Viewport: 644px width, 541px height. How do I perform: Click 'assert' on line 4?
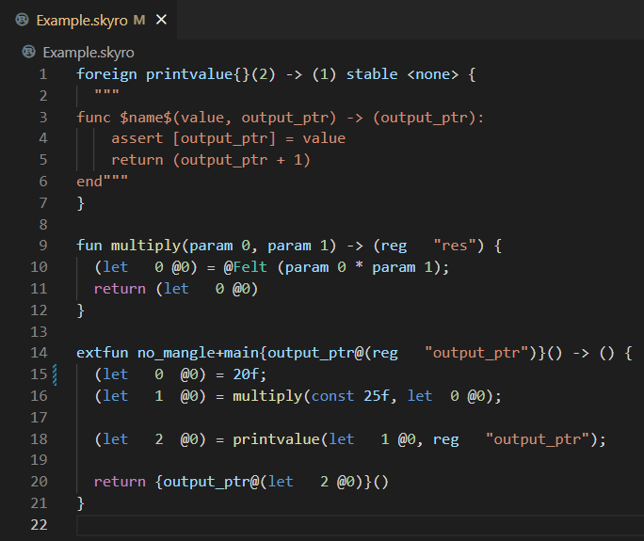(x=137, y=138)
